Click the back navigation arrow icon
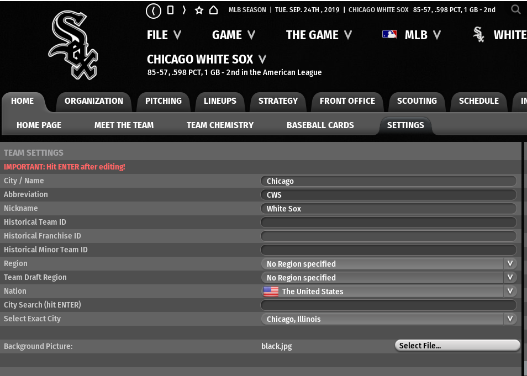 click(x=154, y=10)
